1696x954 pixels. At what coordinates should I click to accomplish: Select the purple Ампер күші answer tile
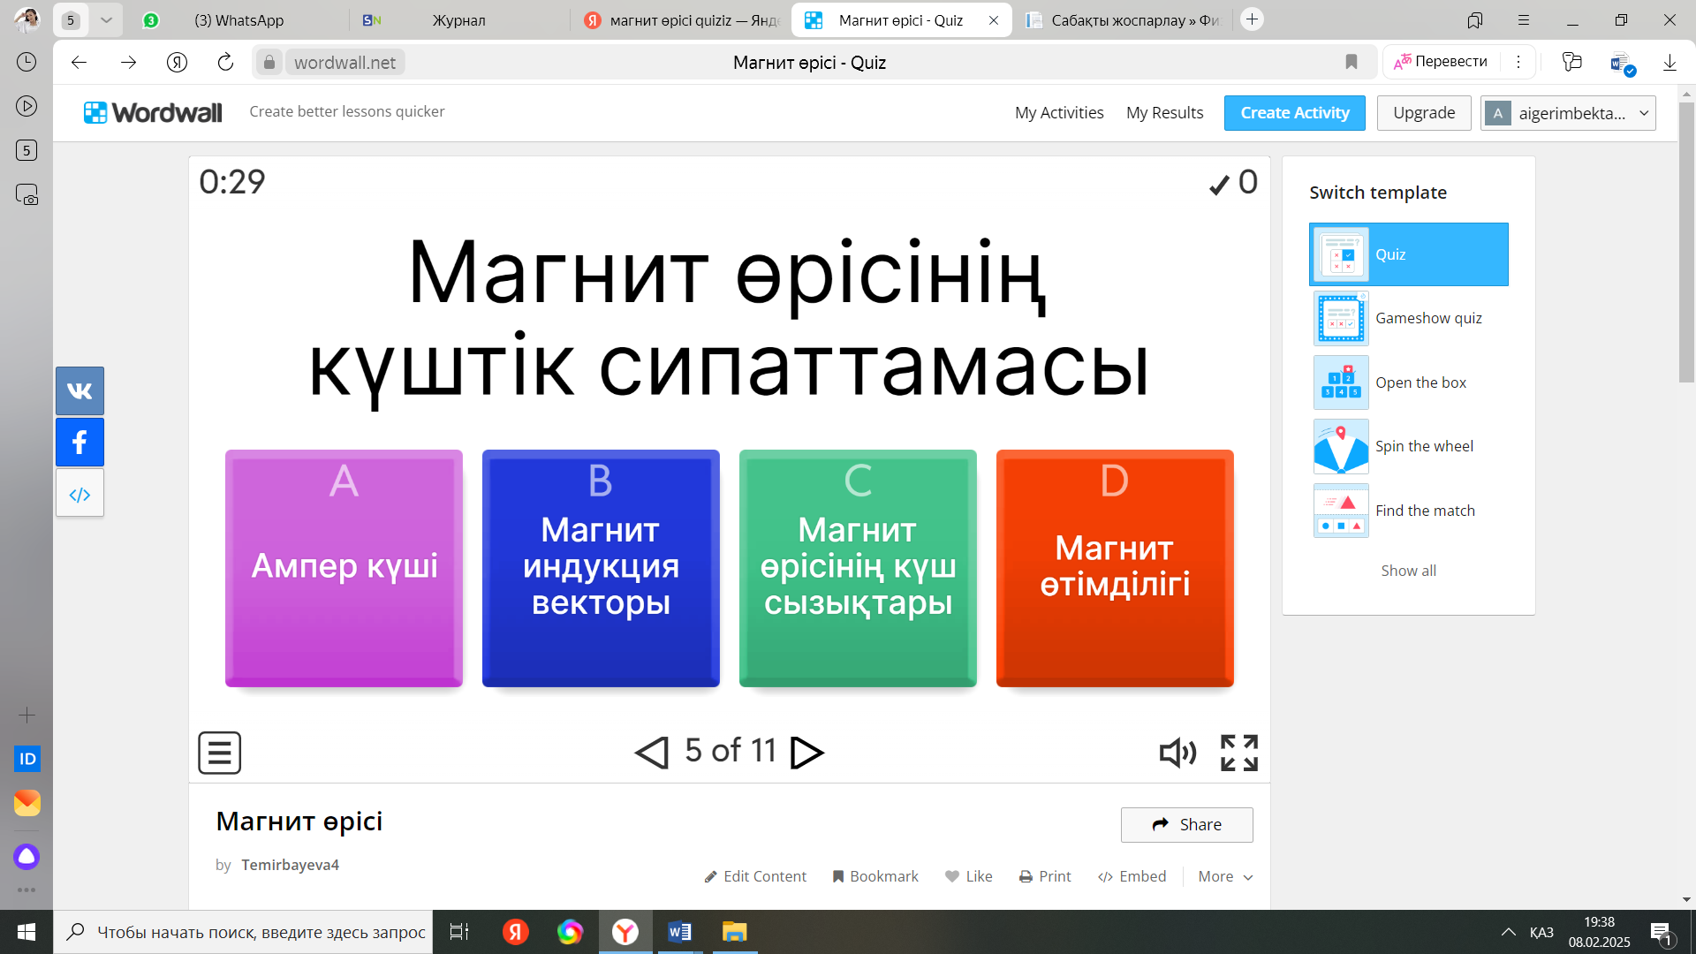[344, 568]
